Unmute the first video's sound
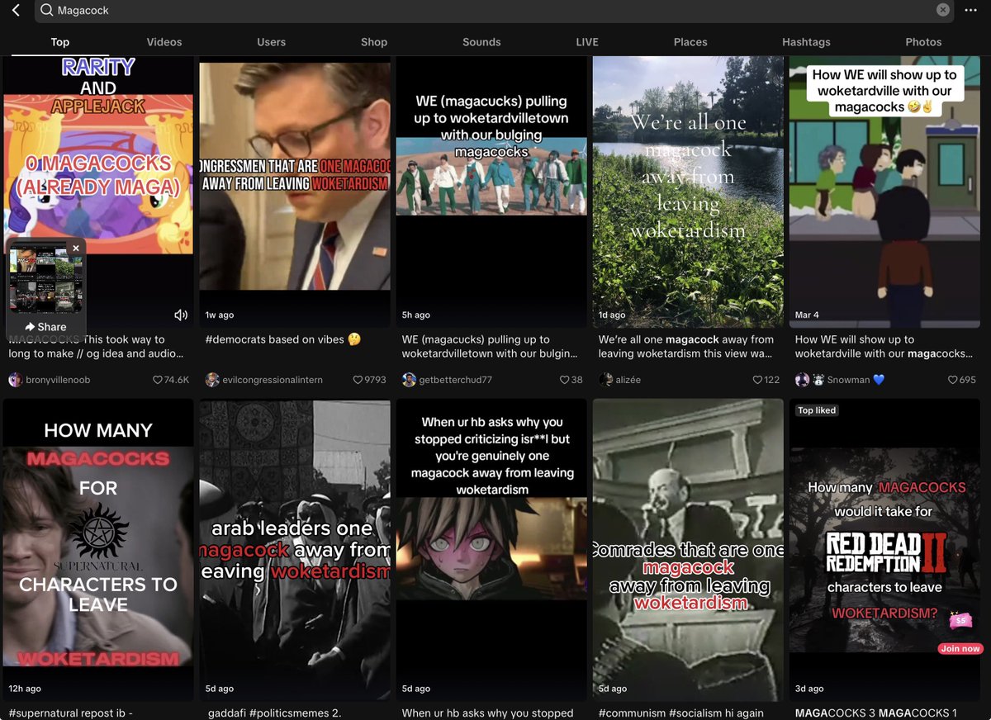This screenshot has height=720, width=991. [x=179, y=314]
